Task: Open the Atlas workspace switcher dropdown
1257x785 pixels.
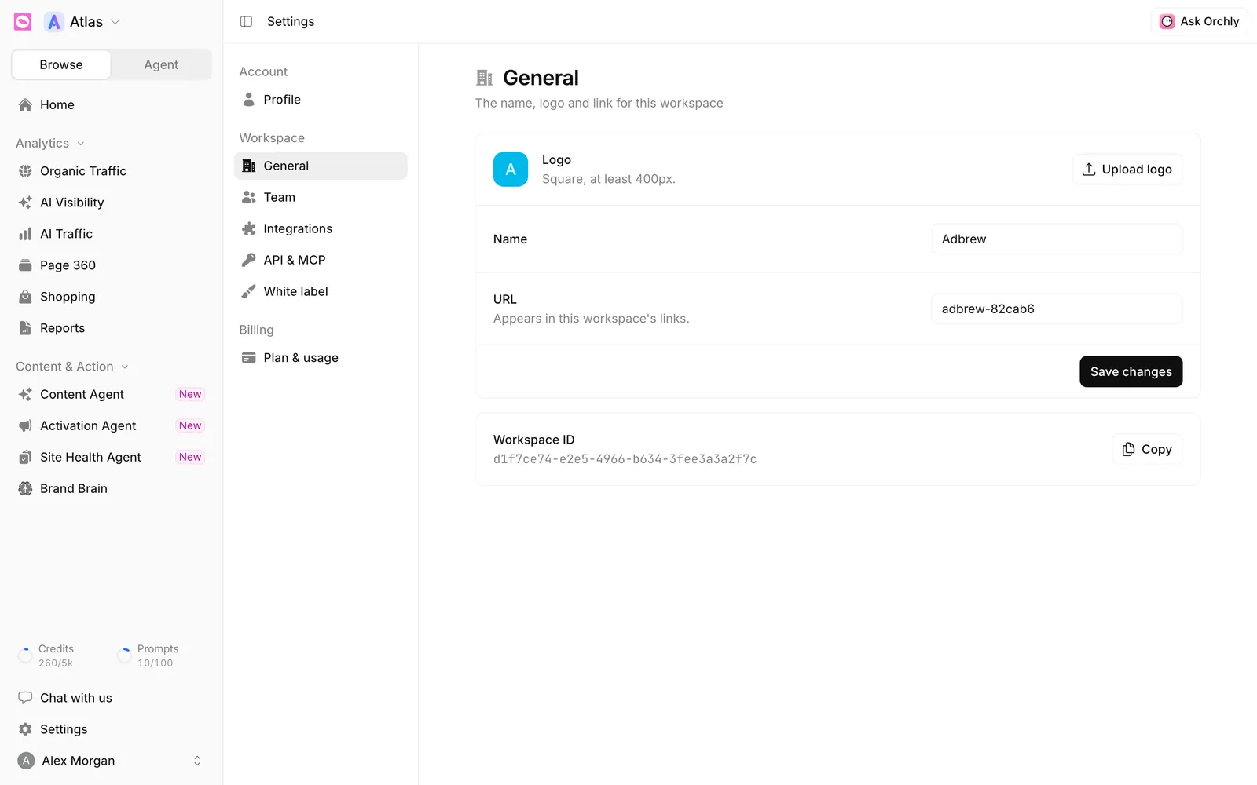Action: tap(82, 22)
